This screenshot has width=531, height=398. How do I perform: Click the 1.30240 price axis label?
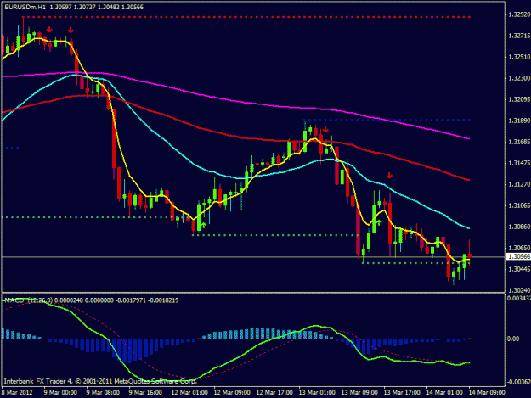point(519,290)
